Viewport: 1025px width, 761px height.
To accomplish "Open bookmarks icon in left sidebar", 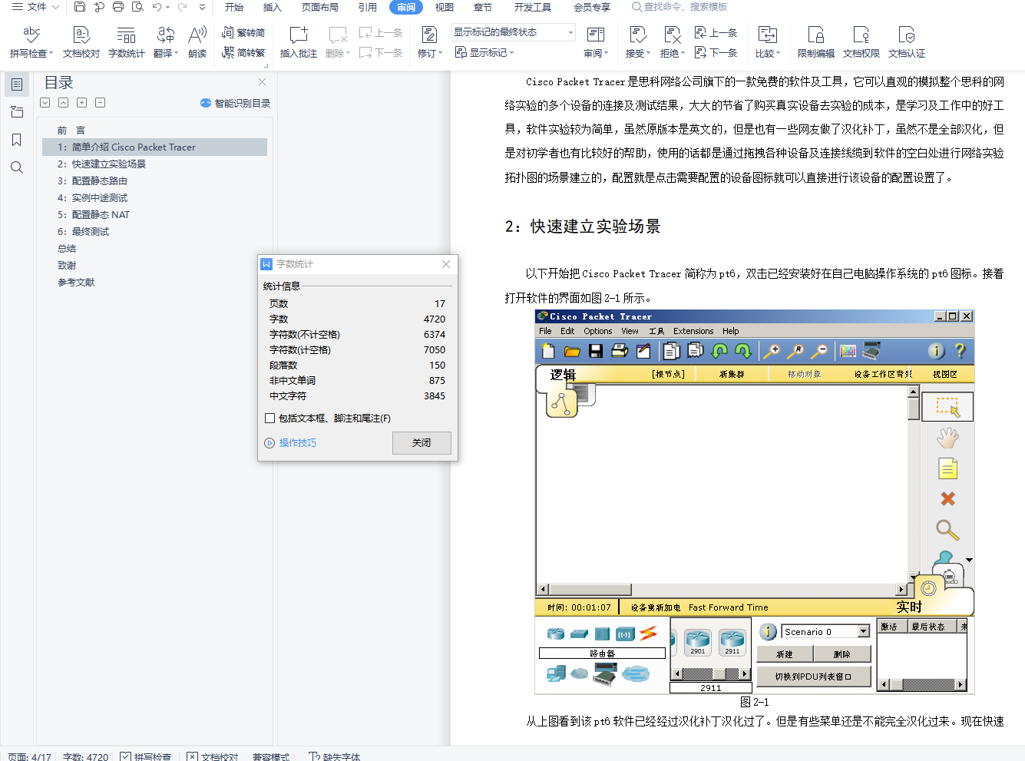I will click(x=17, y=140).
